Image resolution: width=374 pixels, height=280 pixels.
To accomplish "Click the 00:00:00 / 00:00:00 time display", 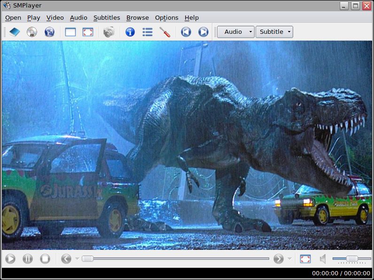I will pyautogui.click(x=341, y=273).
